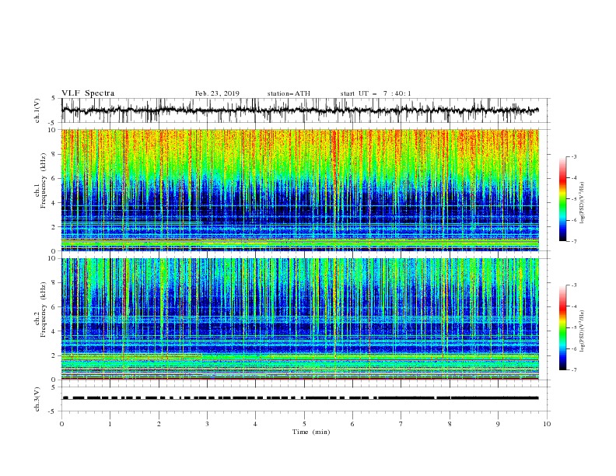616x476 pixels.
Task: Click the time axis tick label "8"
Action: click(x=450, y=424)
